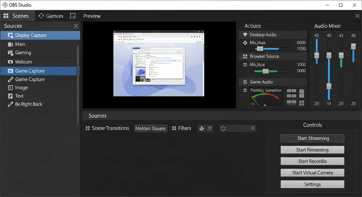362x197 pixels.
Task: Click the Start Recordio button
Action: pyautogui.click(x=312, y=161)
